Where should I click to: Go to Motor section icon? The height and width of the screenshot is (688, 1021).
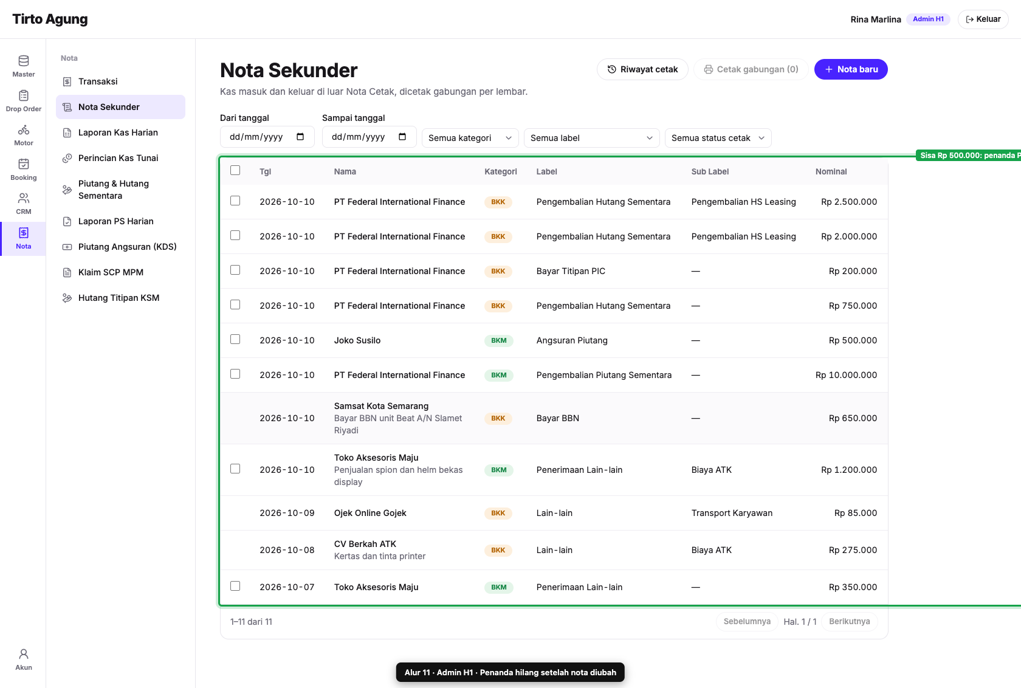[x=24, y=129]
